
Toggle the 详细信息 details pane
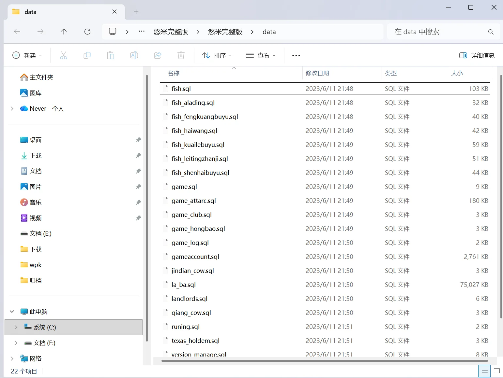point(477,56)
